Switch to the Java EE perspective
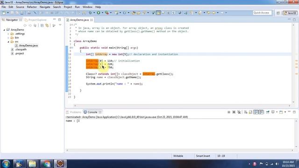Screen dimensions: 299x168 click(x=290, y=13)
